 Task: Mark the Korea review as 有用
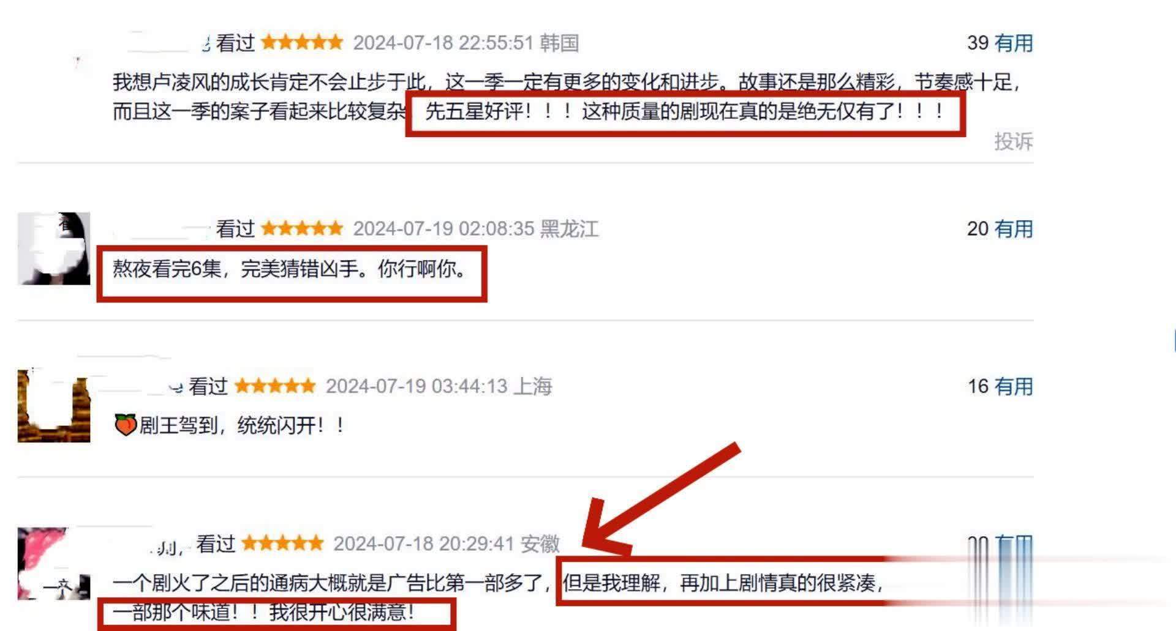point(1013,43)
